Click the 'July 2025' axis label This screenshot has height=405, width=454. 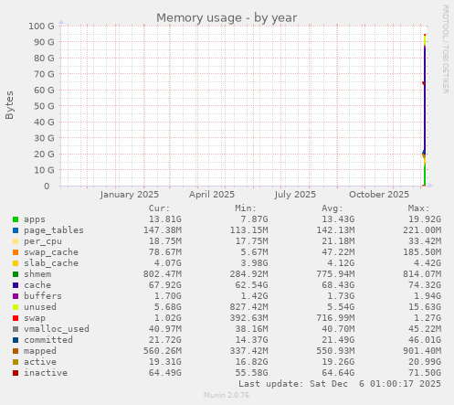pyautogui.click(x=295, y=195)
